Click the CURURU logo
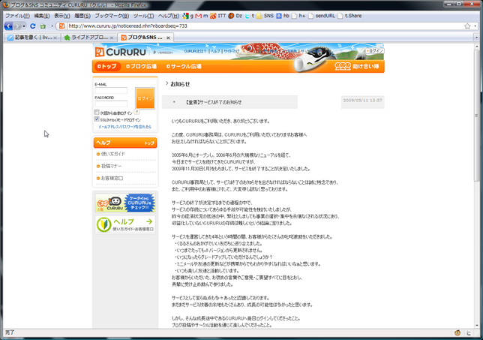Image resolution: width=483 pixels, height=340 pixels. click(121, 52)
